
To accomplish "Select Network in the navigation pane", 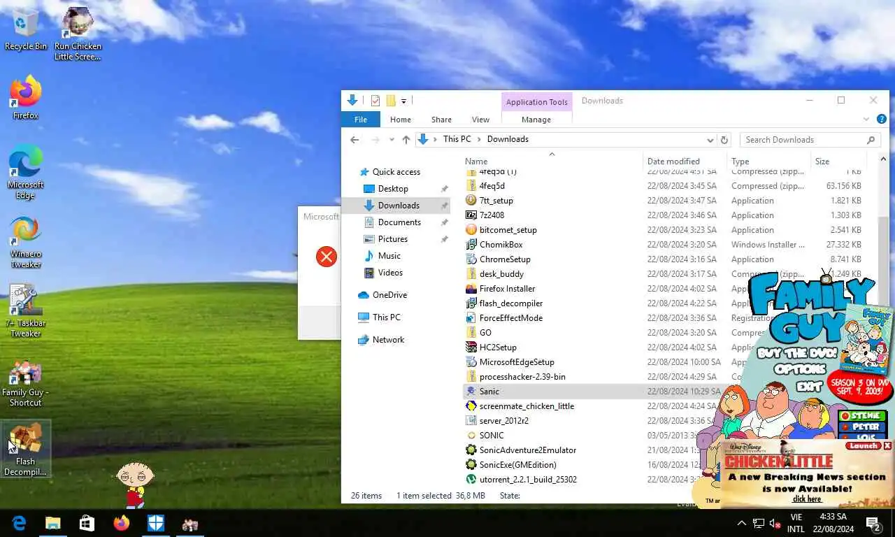I will tap(388, 340).
